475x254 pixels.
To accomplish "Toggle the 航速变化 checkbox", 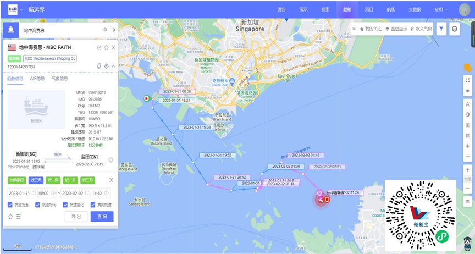I will pos(65,205).
